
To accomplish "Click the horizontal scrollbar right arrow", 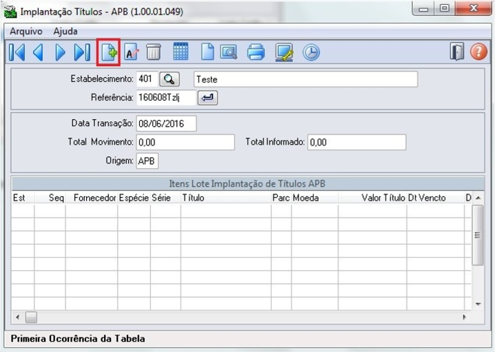I will tap(465, 318).
